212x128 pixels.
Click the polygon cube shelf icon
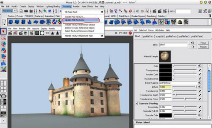[17, 22]
